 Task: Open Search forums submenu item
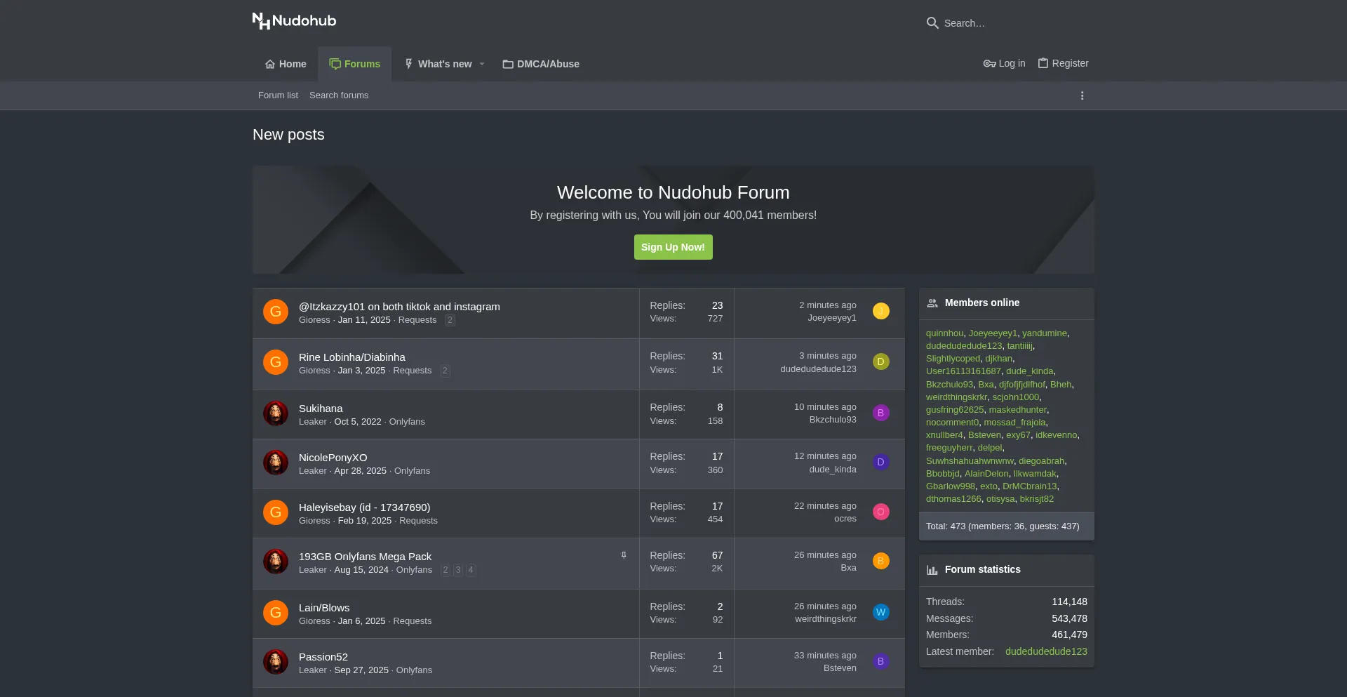click(x=339, y=95)
